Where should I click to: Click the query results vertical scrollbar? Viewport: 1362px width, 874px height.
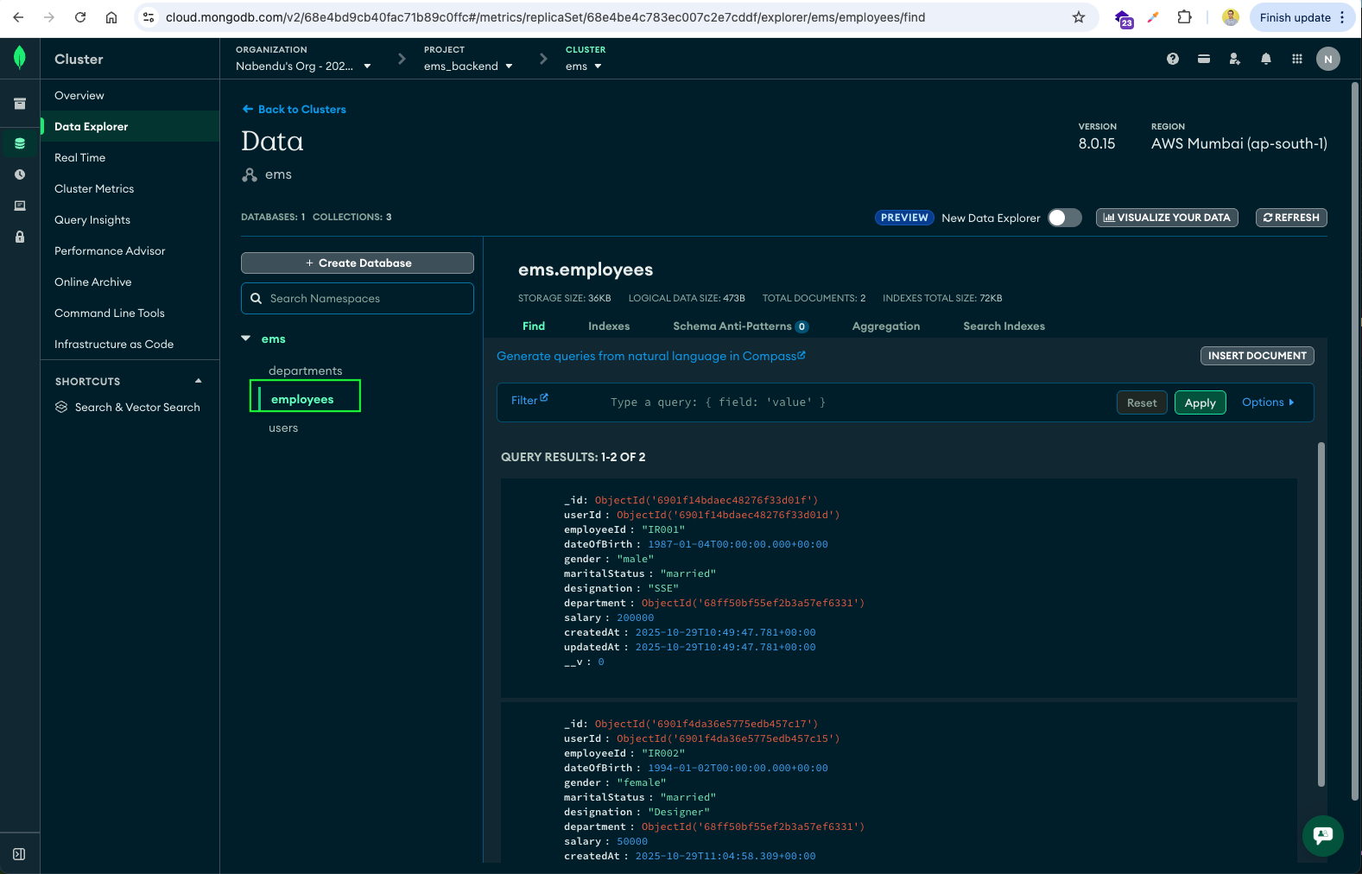(1321, 615)
